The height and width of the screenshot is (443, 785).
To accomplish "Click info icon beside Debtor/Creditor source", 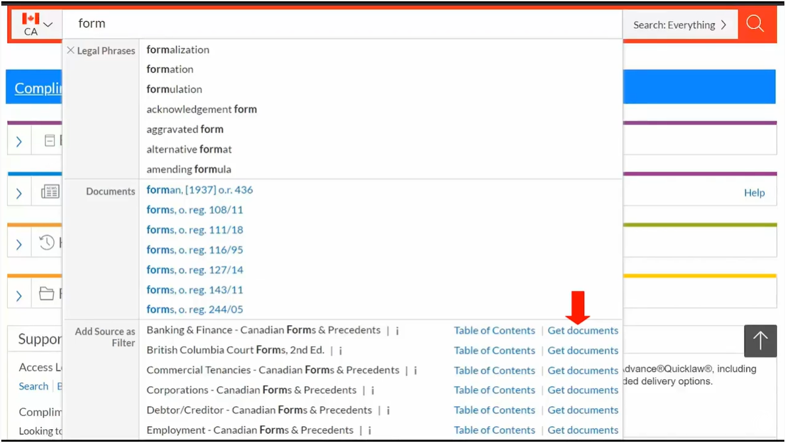I will (389, 410).
